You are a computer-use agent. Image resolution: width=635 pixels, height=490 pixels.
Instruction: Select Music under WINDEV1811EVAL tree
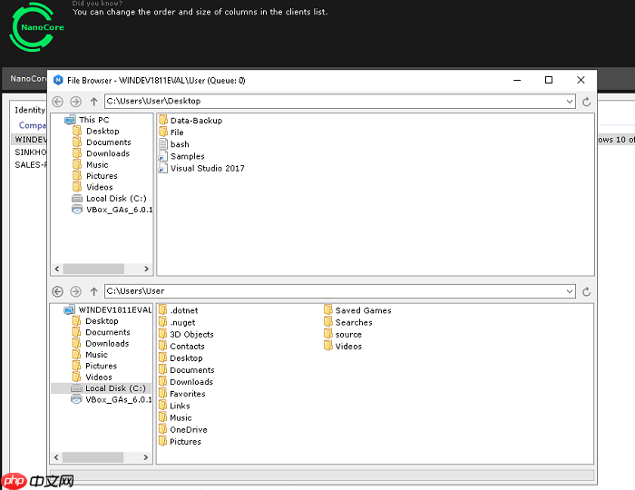pos(90,355)
